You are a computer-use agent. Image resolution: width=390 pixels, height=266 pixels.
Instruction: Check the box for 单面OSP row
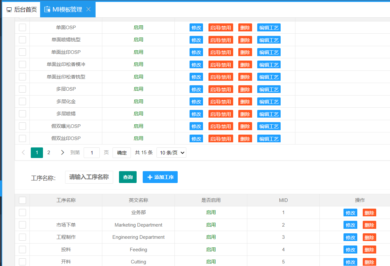point(22,28)
